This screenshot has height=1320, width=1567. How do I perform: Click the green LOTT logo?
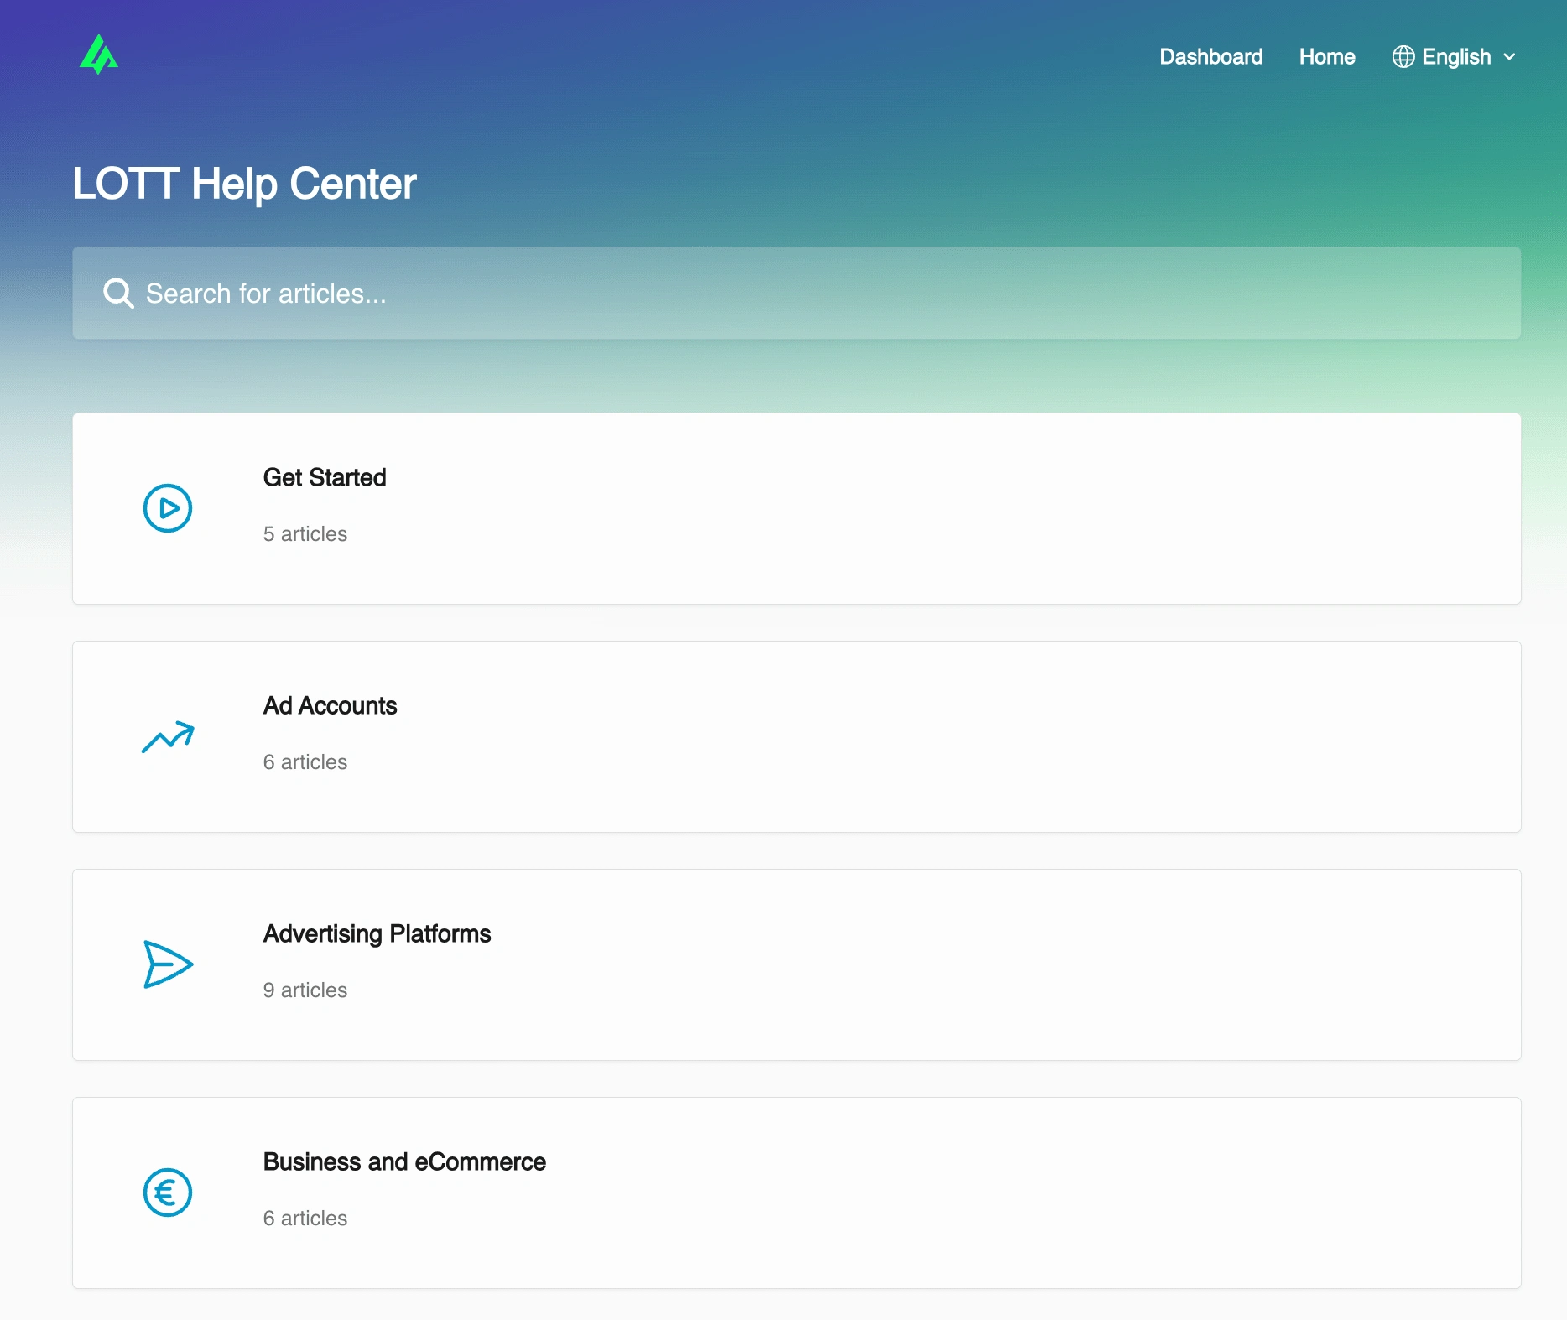tap(99, 55)
